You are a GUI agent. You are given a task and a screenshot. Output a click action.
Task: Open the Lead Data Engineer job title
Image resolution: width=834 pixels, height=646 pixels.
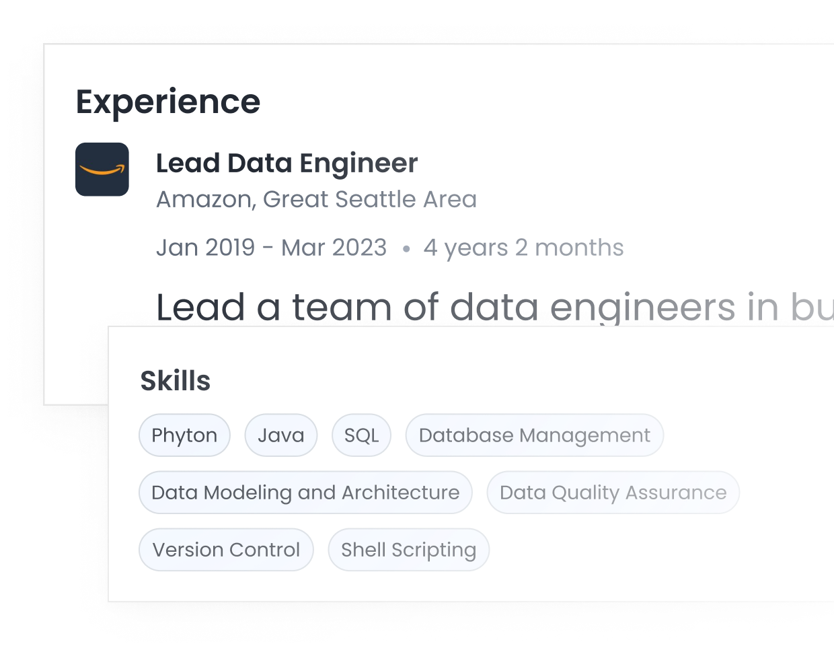point(287,164)
